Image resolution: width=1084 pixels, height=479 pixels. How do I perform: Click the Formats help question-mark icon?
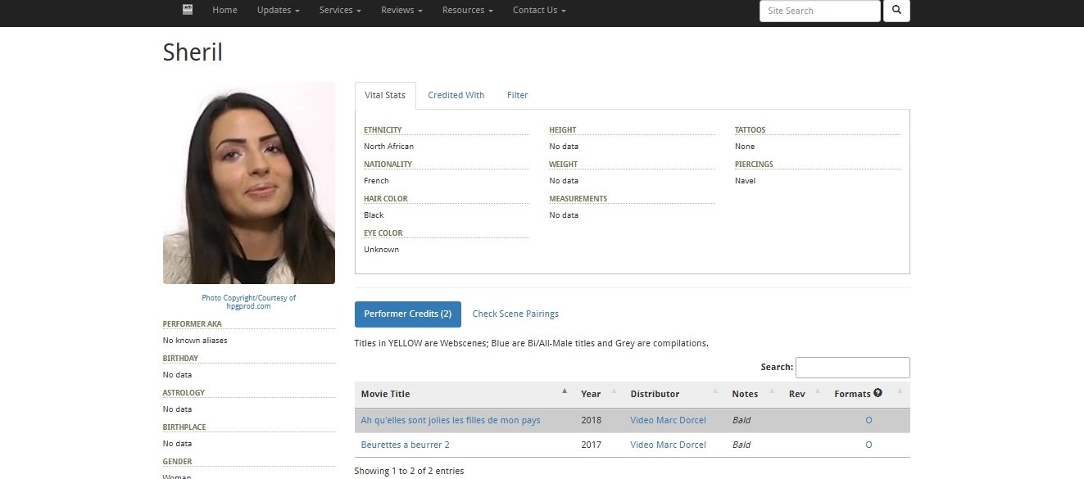point(878,393)
